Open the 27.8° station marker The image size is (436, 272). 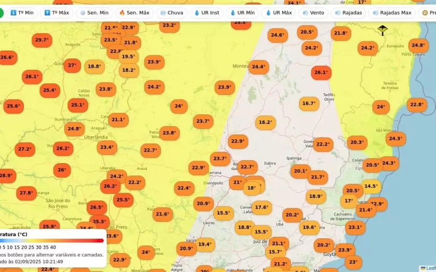click(x=26, y=193)
